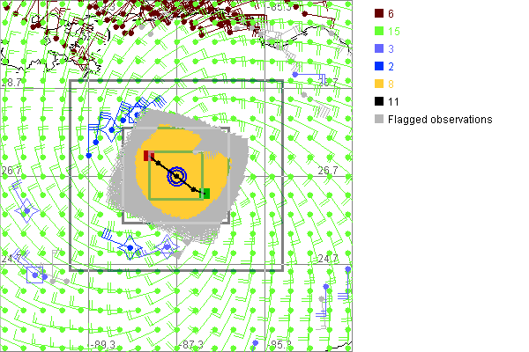
Task: Click the green legend swatch for 15
Action: pyautogui.click(x=378, y=32)
